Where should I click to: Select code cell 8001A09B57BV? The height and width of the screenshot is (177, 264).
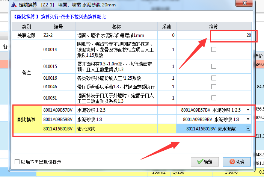(59, 110)
